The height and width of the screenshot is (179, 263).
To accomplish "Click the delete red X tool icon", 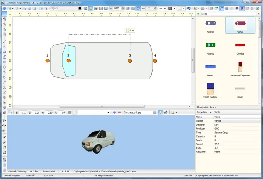I will [4, 24].
